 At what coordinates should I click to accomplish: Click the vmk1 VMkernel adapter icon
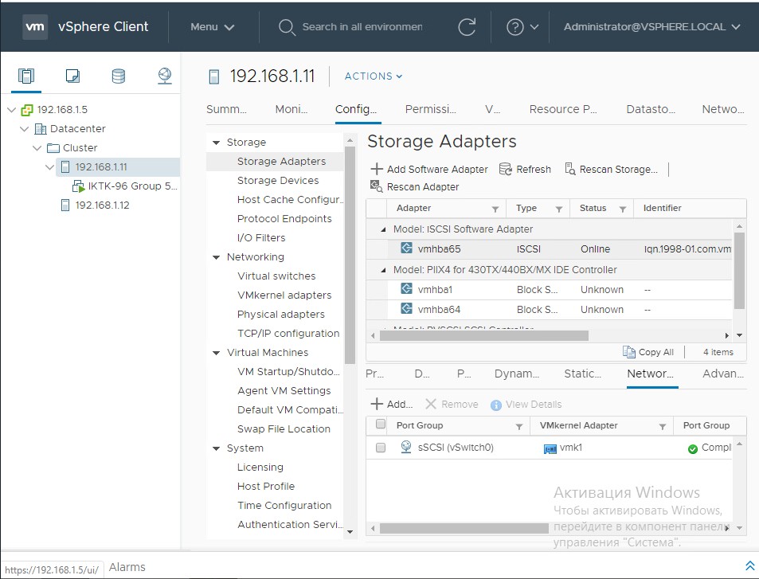(550, 448)
